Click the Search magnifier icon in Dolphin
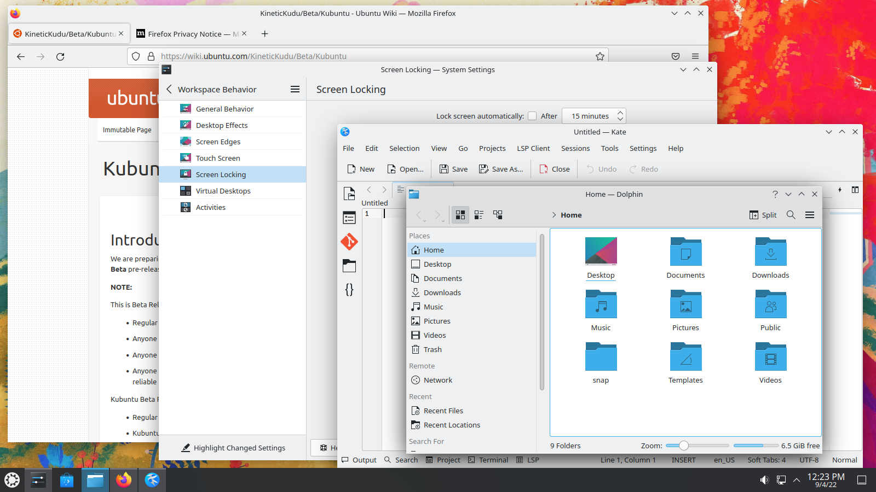This screenshot has width=876, height=492. [791, 215]
